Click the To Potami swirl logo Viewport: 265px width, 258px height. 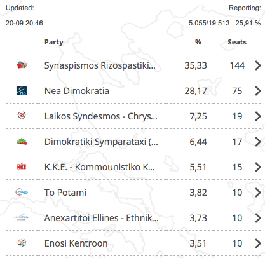pos(22,192)
